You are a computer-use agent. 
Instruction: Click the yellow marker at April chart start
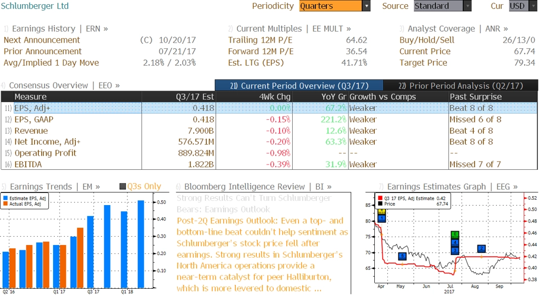point(382,211)
